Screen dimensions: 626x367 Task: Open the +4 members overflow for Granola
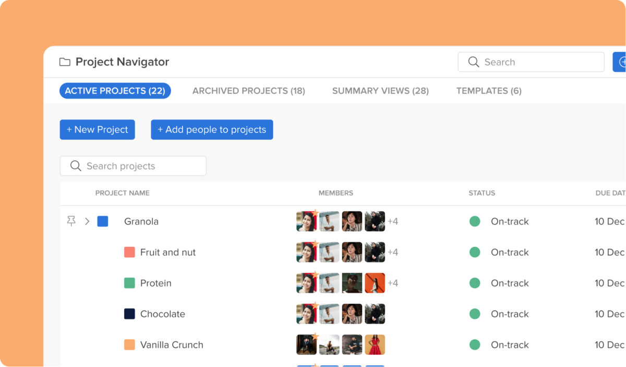tap(393, 221)
